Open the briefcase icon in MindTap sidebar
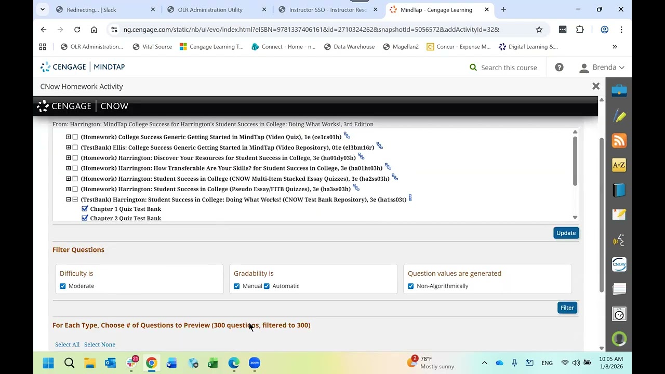 pos(619,91)
